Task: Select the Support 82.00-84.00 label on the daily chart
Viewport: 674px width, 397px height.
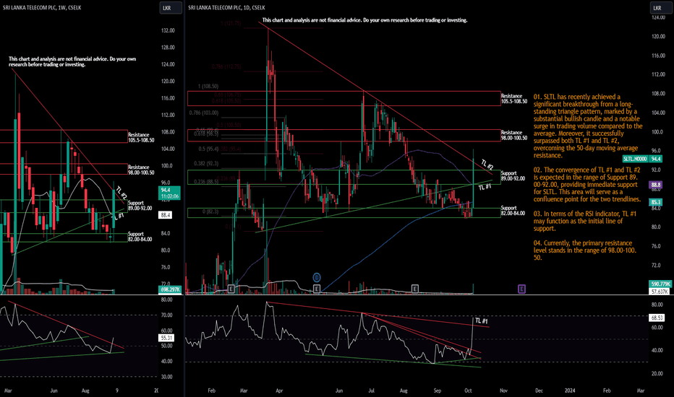Action: coord(513,210)
